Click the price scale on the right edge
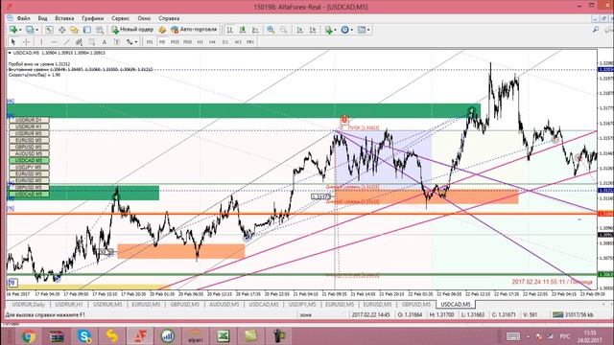 (x=605, y=171)
